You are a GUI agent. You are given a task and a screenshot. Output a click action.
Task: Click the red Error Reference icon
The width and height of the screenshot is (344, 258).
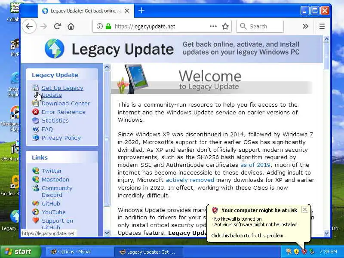click(x=36, y=112)
